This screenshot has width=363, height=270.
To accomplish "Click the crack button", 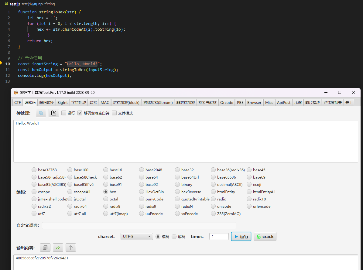I will (265, 237).
